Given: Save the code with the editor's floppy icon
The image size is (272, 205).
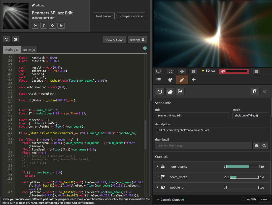Looking at the screenshot, I should pos(15,39).
